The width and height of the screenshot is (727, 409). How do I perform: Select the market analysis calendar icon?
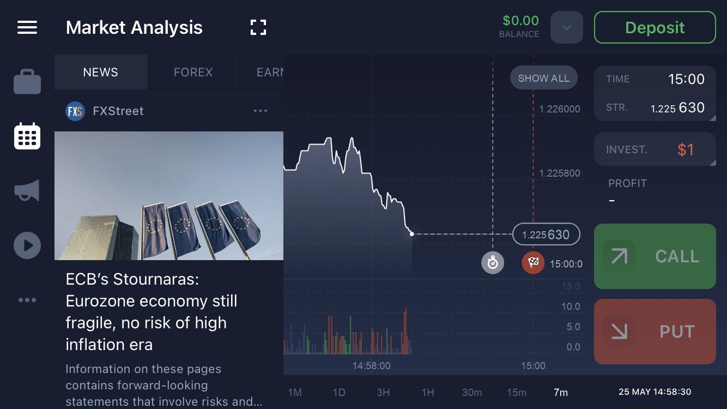tap(27, 136)
